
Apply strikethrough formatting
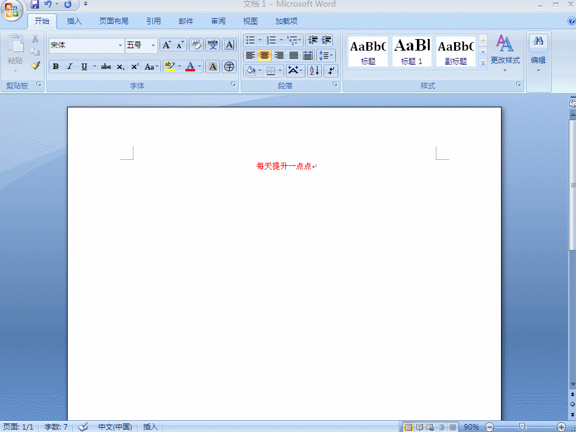pyautogui.click(x=106, y=67)
